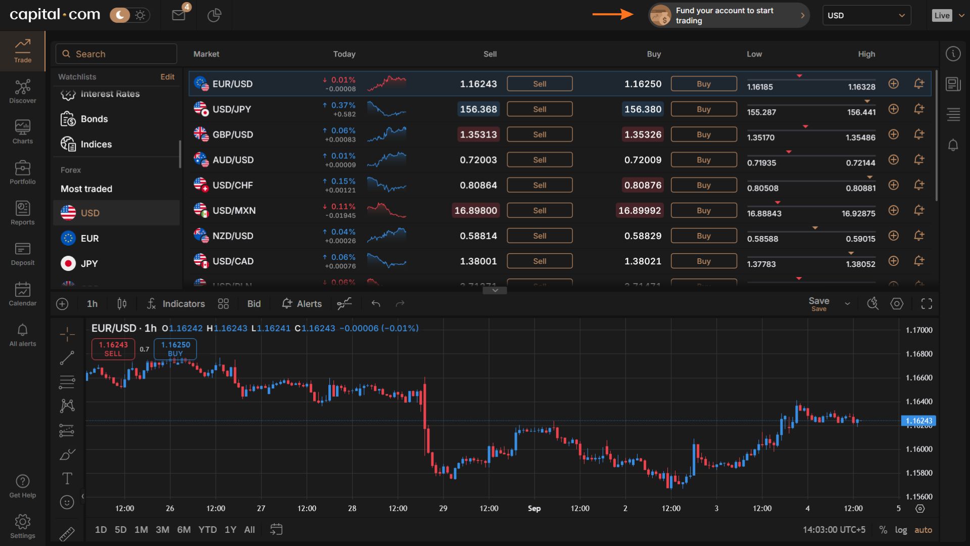Toggle auto scale on chart
The width and height of the screenshot is (970, 546).
pos(923,530)
